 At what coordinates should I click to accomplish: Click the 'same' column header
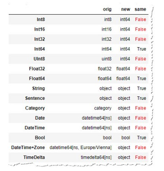click(140, 9)
